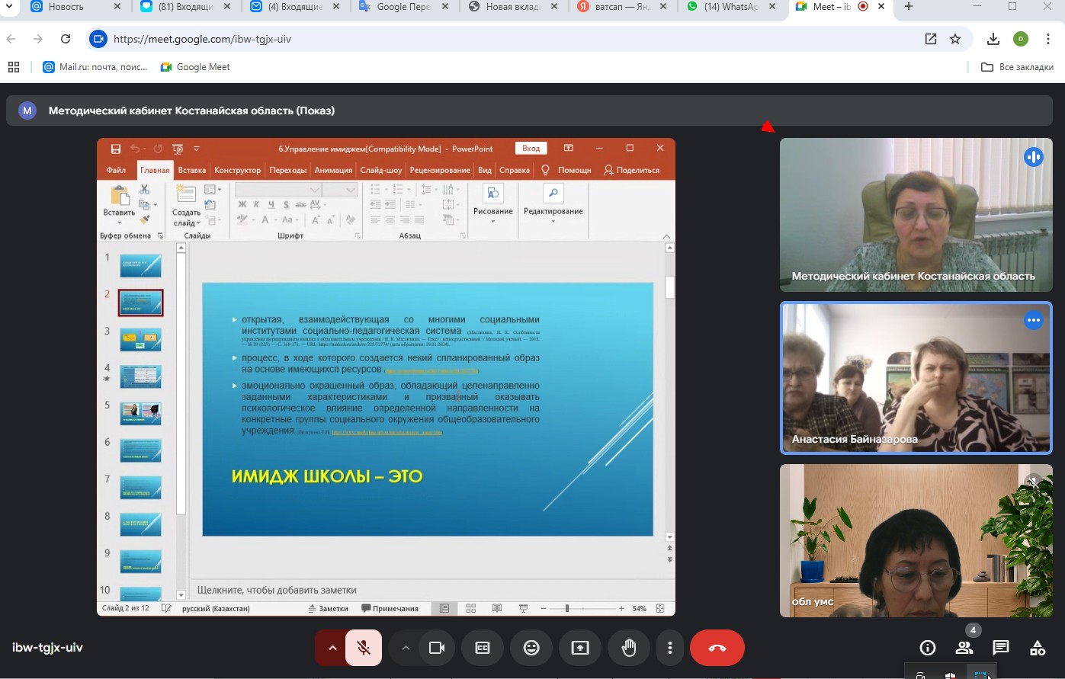Raise hand in the meeting
1065x679 pixels.
(x=629, y=648)
